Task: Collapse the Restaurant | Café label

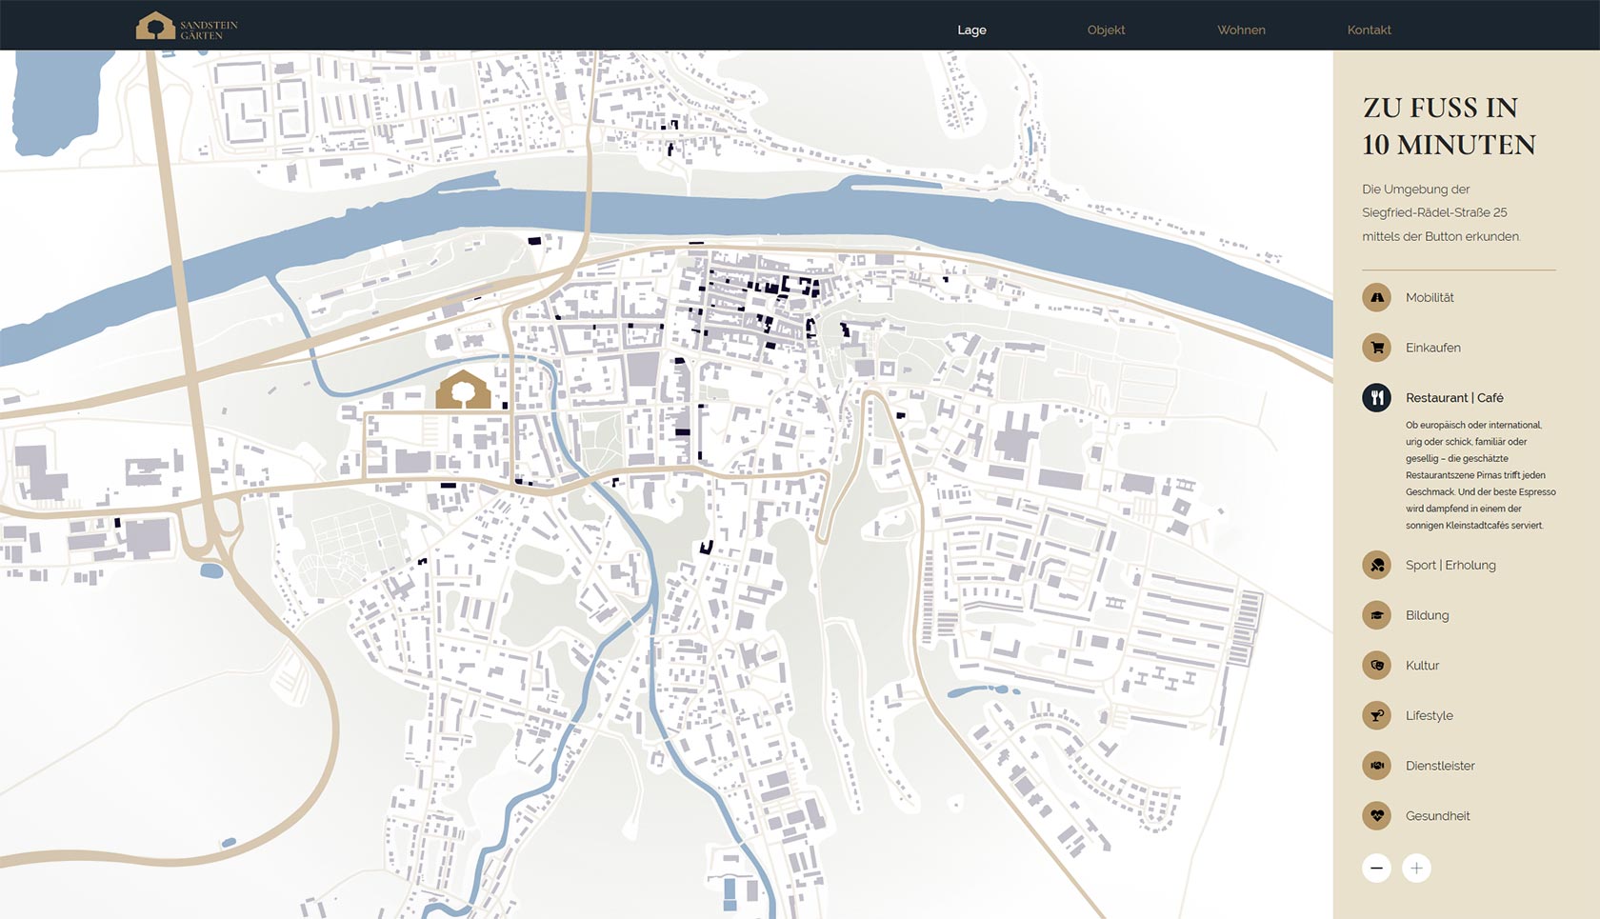Action: point(1454,398)
